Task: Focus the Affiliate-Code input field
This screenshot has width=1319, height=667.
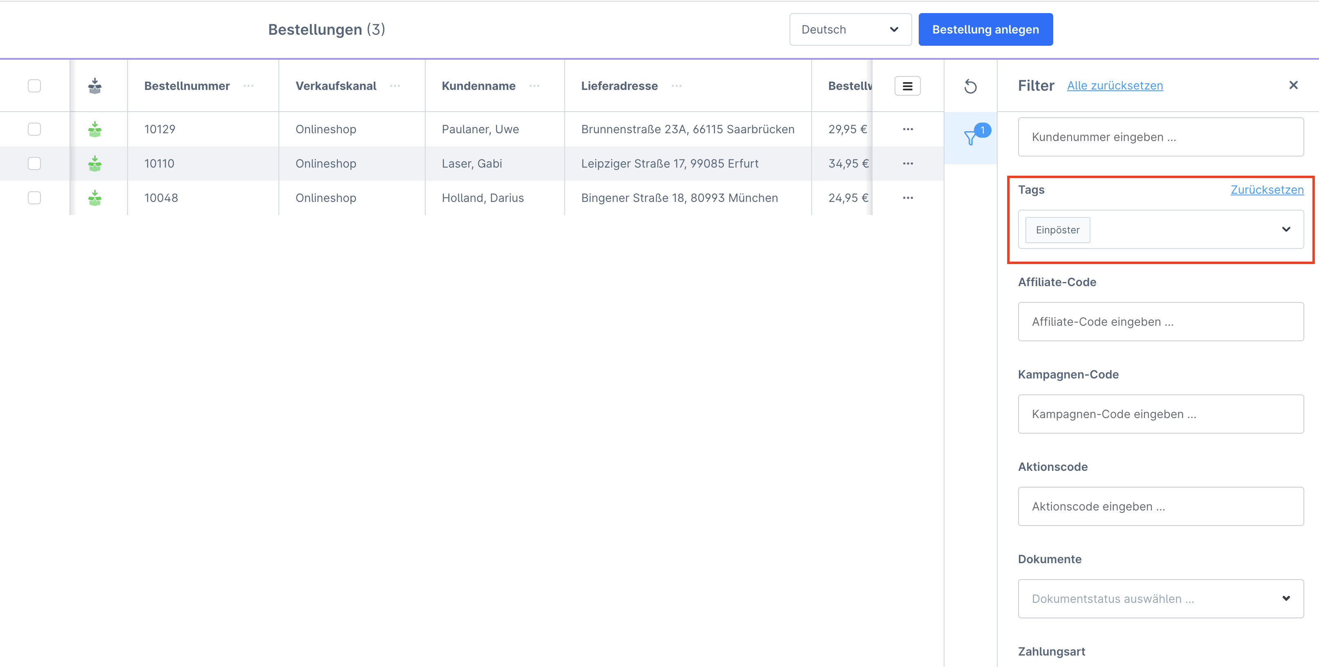Action: coord(1160,322)
